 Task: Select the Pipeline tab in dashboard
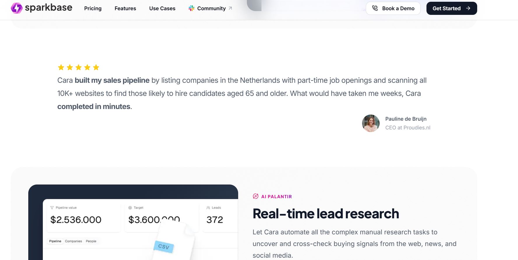[x=55, y=241]
